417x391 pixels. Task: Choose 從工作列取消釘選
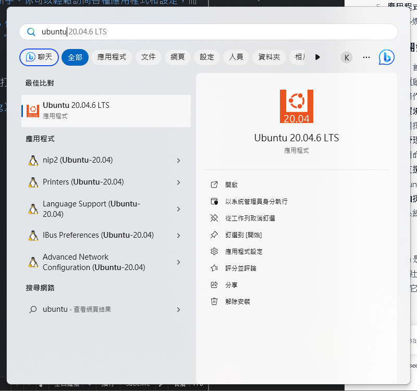(250, 218)
